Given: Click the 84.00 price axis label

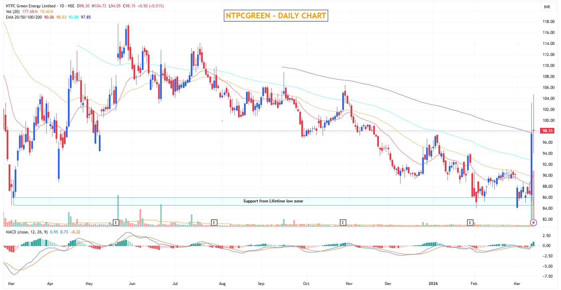Looking at the screenshot, I should [x=548, y=208].
